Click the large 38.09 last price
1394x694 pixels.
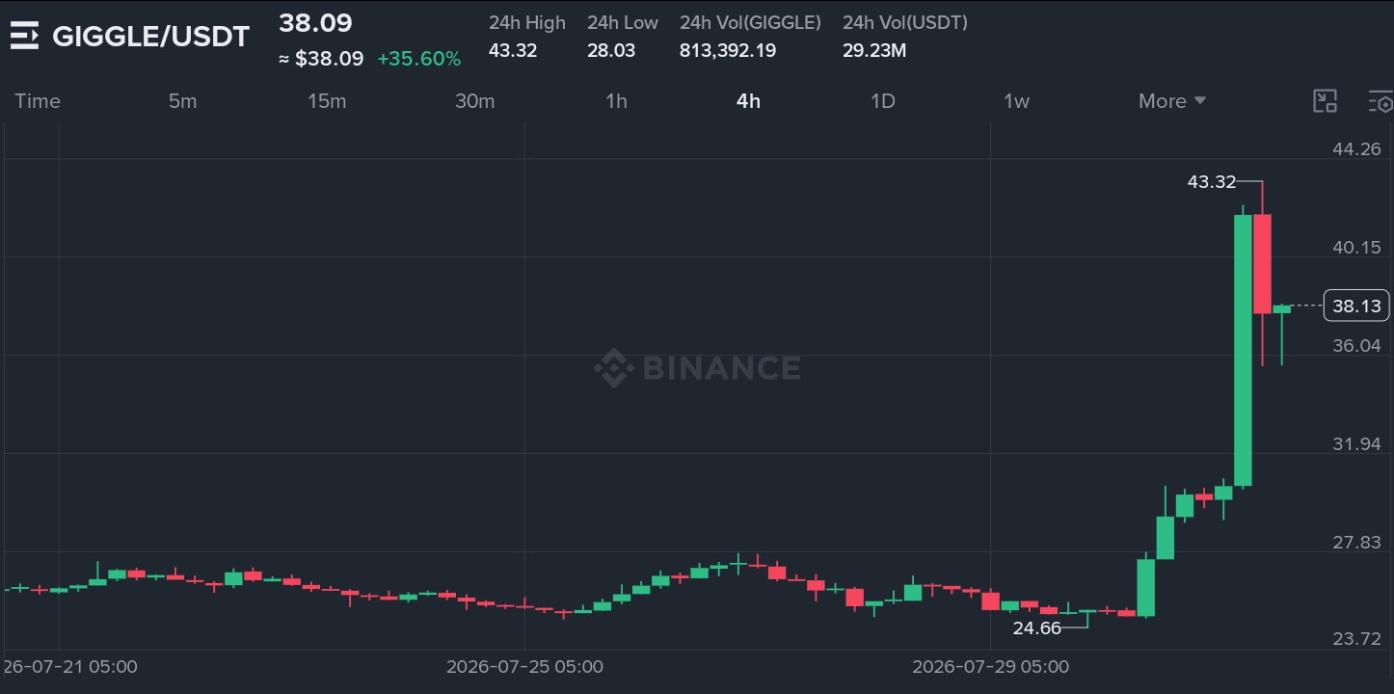315,23
